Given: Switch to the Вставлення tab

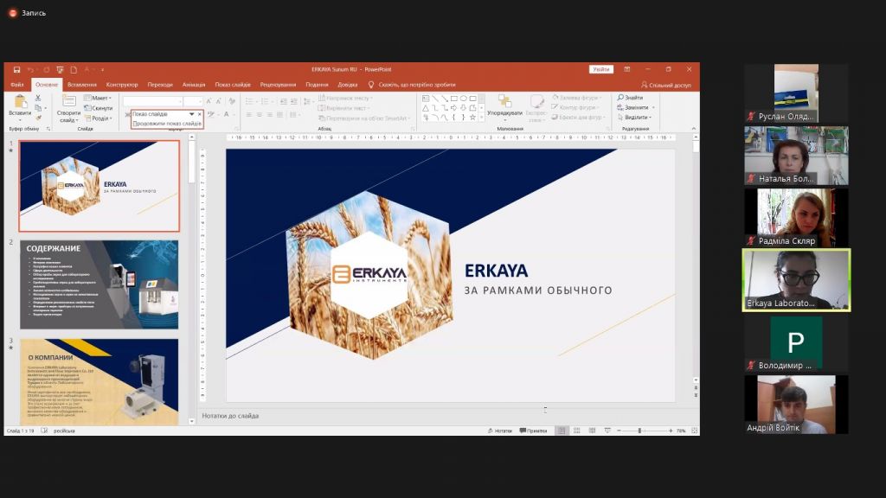Looking at the screenshot, I should [82, 85].
